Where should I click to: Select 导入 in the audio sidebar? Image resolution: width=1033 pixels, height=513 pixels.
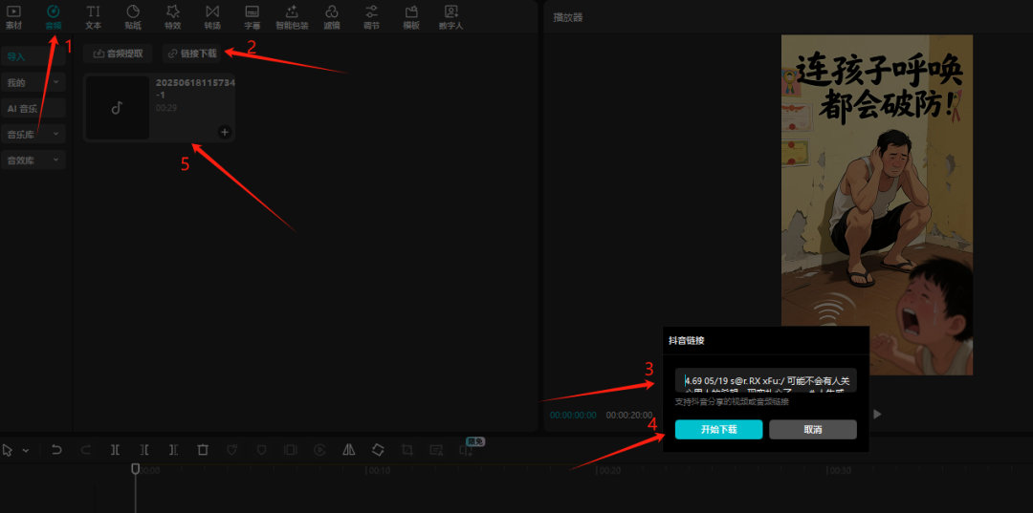click(33, 56)
